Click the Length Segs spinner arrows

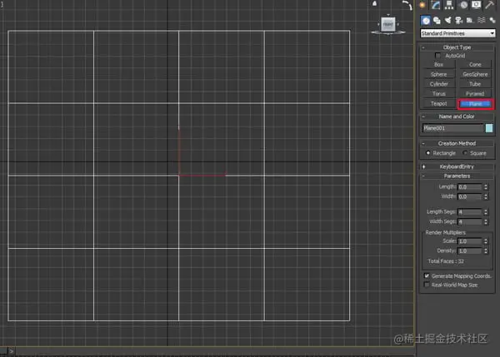pos(486,211)
